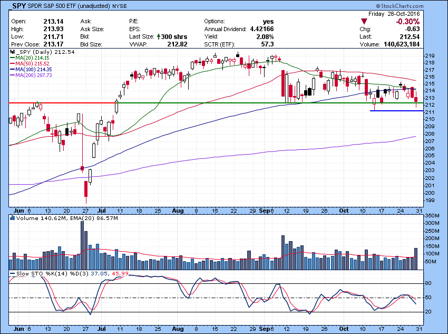Click the EPS: label
Viewport: 448px width, 334px height.
tap(135, 29)
